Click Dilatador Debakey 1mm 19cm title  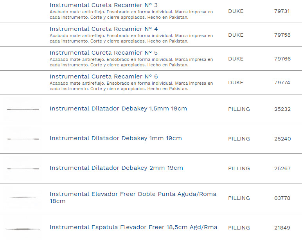tap(115, 139)
